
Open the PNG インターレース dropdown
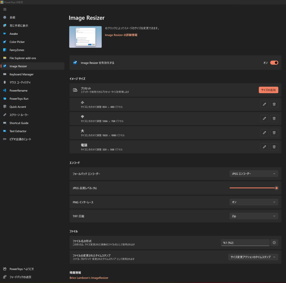click(254, 202)
